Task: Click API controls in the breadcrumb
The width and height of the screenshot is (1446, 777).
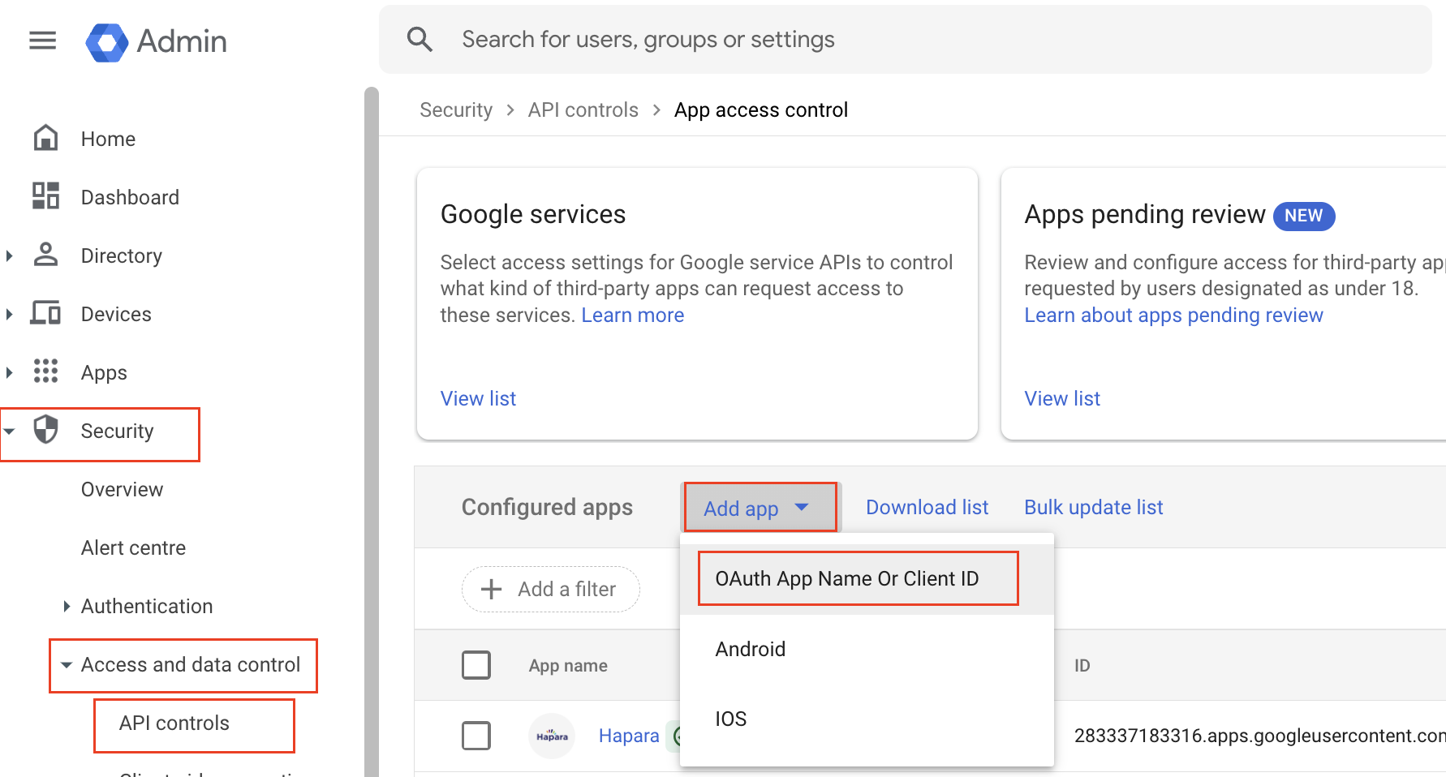Action: (583, 109)
